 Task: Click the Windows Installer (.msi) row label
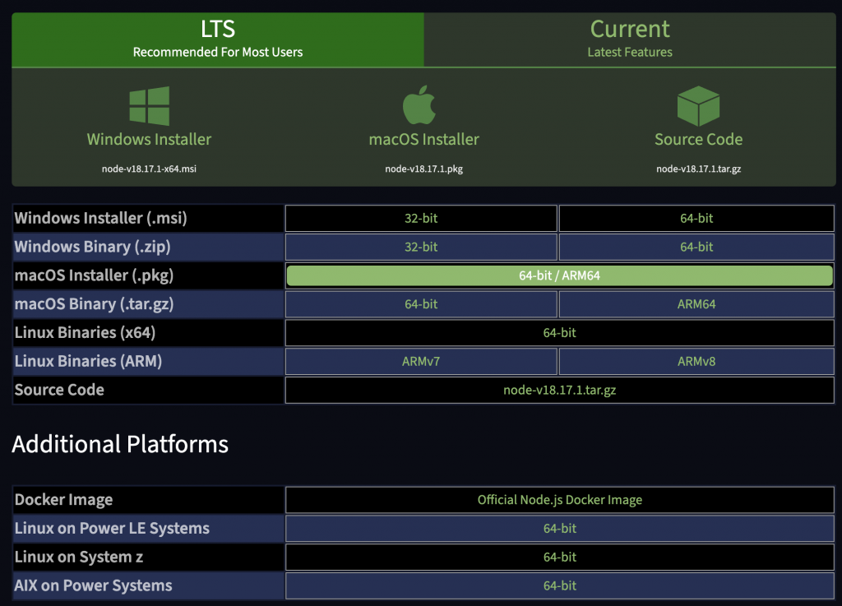[x=101, y=218]
